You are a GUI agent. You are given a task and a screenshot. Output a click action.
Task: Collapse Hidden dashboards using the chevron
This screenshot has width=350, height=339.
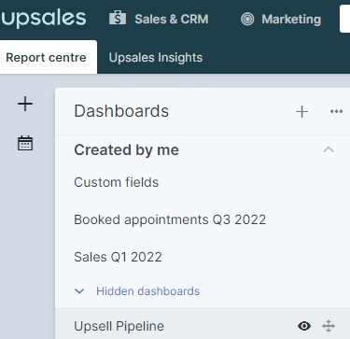(x=79, y=291)
